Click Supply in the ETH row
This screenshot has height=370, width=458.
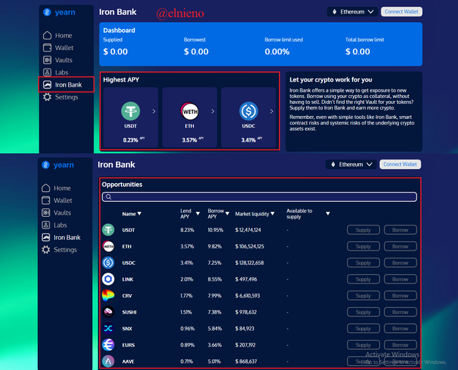coord(364,246)
